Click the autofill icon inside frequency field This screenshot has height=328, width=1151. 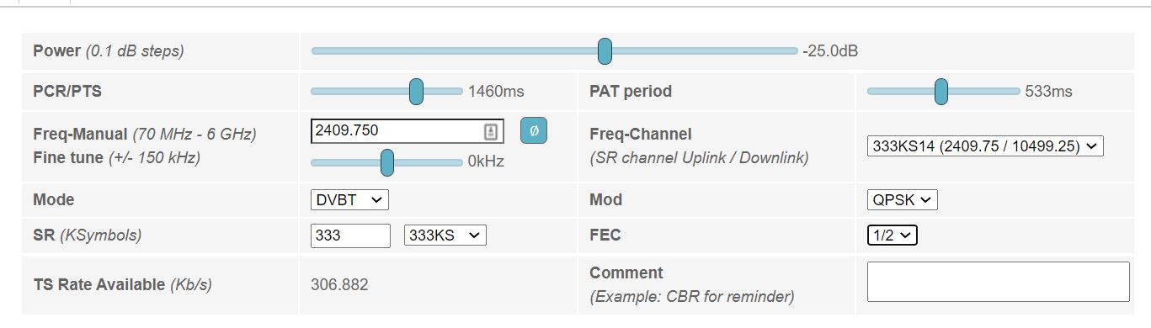click(491, 131)
